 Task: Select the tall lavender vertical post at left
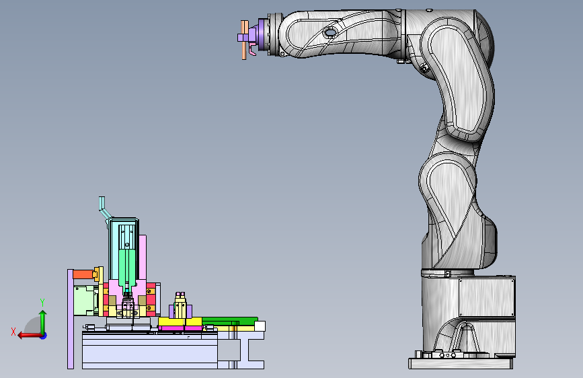[71, 319]
